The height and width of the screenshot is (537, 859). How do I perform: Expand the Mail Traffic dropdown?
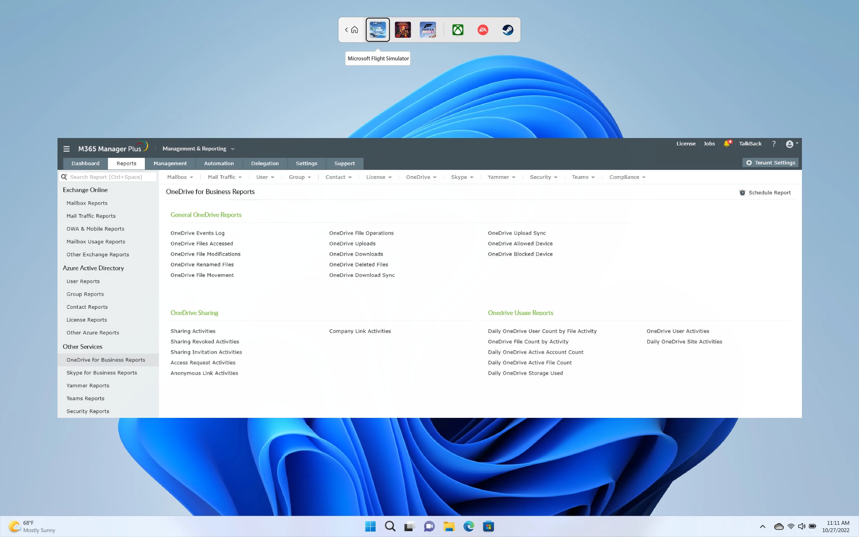[225, 177]
